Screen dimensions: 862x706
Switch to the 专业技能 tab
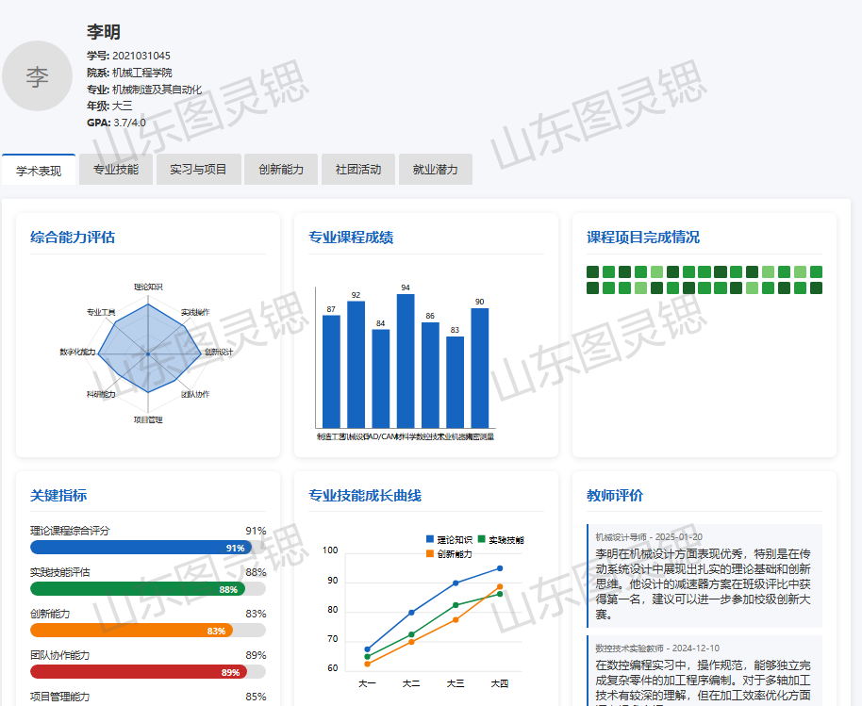point(116,170)
